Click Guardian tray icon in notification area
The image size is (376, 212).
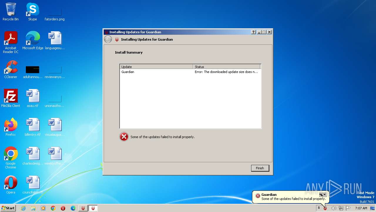click(x=325, y=208)
